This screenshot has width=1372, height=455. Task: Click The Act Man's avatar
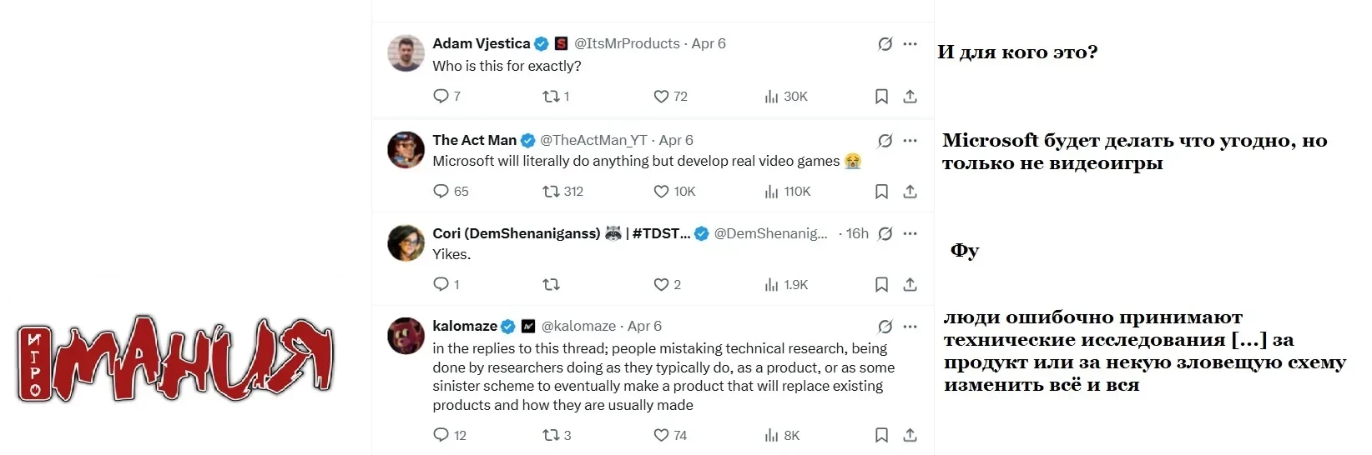[x=406, y=150]
